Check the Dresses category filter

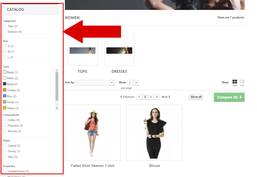(4, 32)
